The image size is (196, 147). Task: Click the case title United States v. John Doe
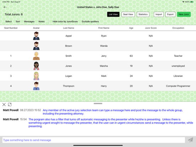[x=98, y=7]
